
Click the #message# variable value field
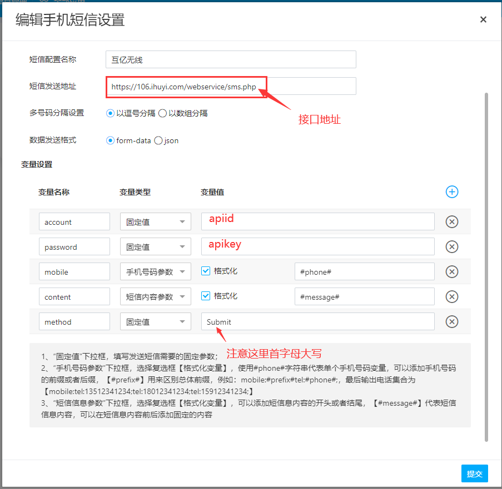(x=364, y=296)
